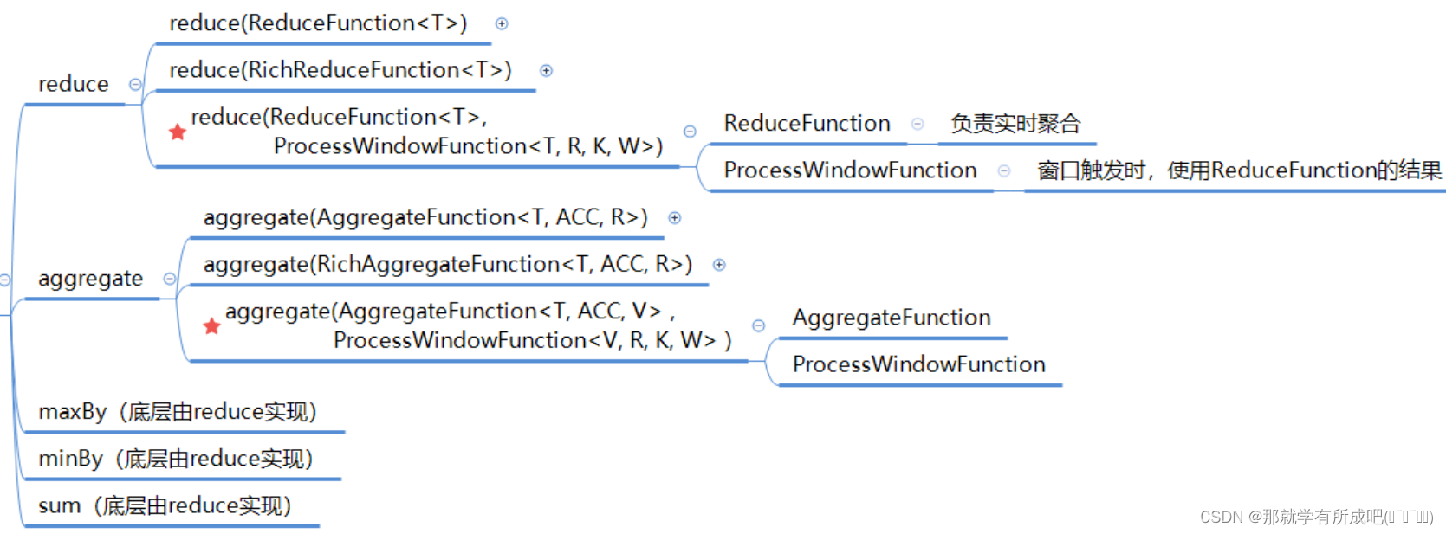Expand the reduce(RichReduceFunction<T>) node
This screenshot has height=534, width=1446.
point(546,71)
